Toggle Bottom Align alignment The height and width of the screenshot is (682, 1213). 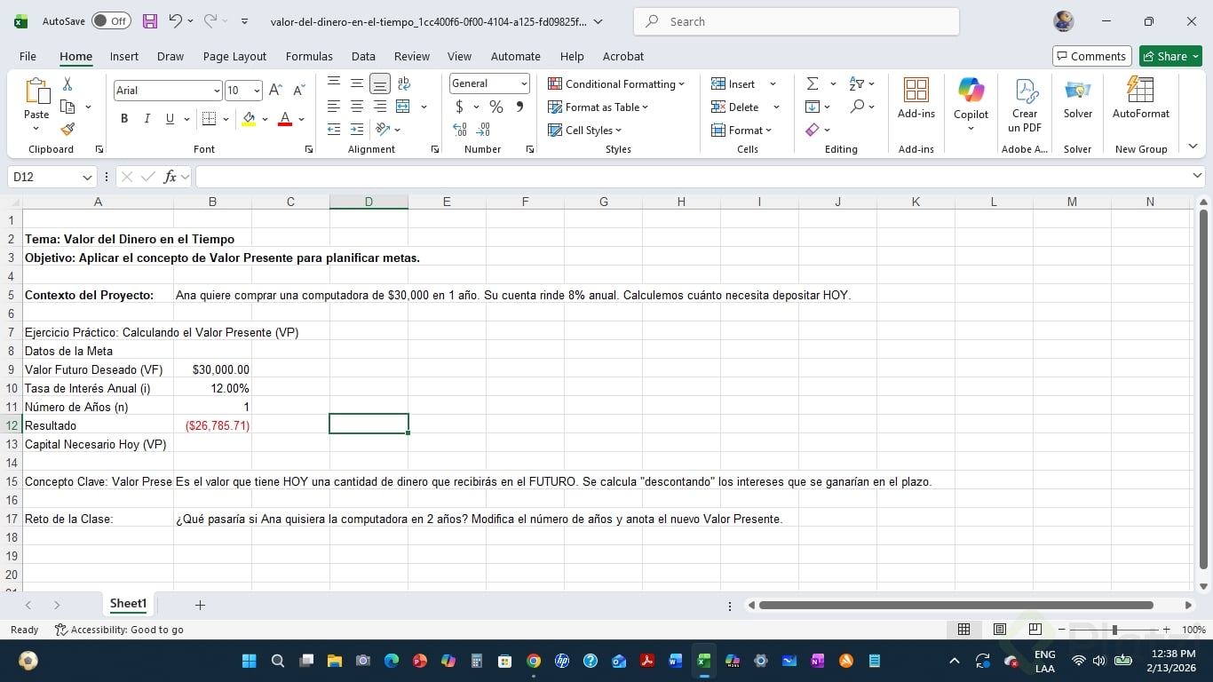click(380, 83)
